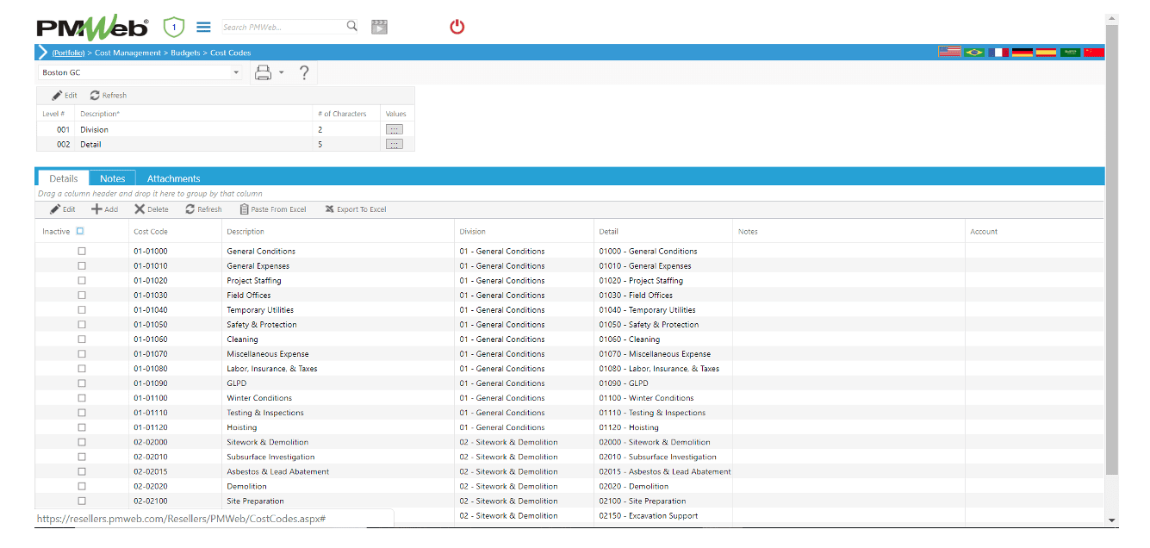Click Edit in the levels toolbar
The height and width of the screenshot is (548, 1150).
click(65, 96)
